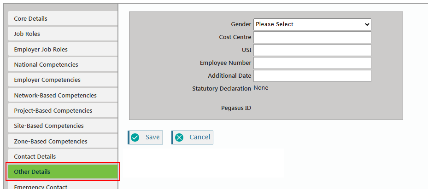Open the Contact Details tab

(63, 157)
